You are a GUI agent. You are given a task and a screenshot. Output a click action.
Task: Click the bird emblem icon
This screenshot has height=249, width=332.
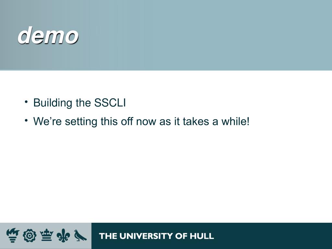click(80, 235)
